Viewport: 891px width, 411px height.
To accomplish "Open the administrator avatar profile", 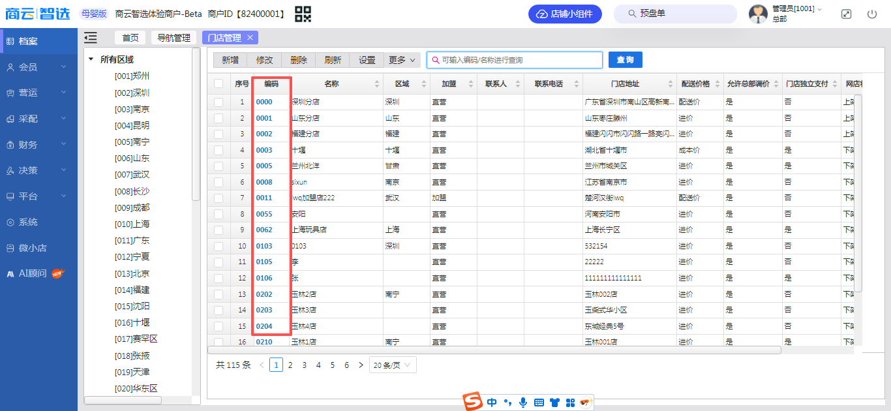I will [758, 14].
